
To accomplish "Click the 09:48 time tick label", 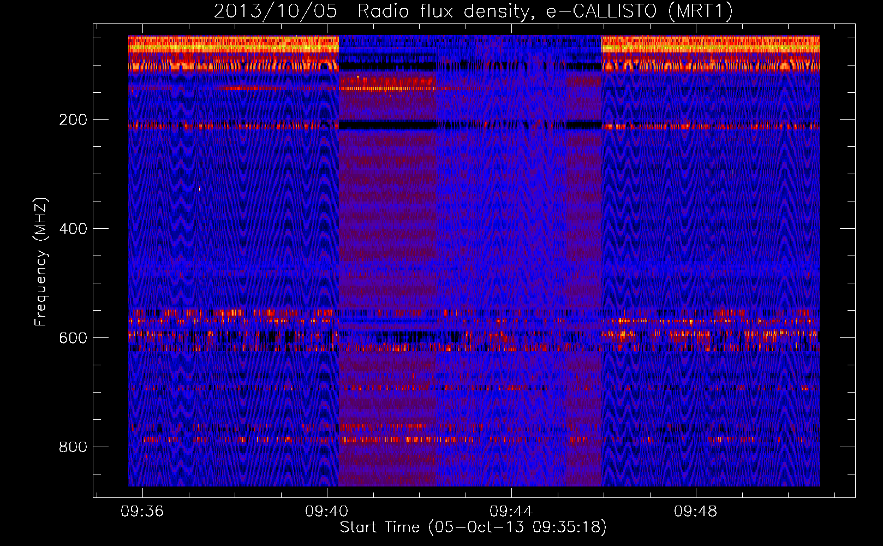I will (x=696, y=512).
